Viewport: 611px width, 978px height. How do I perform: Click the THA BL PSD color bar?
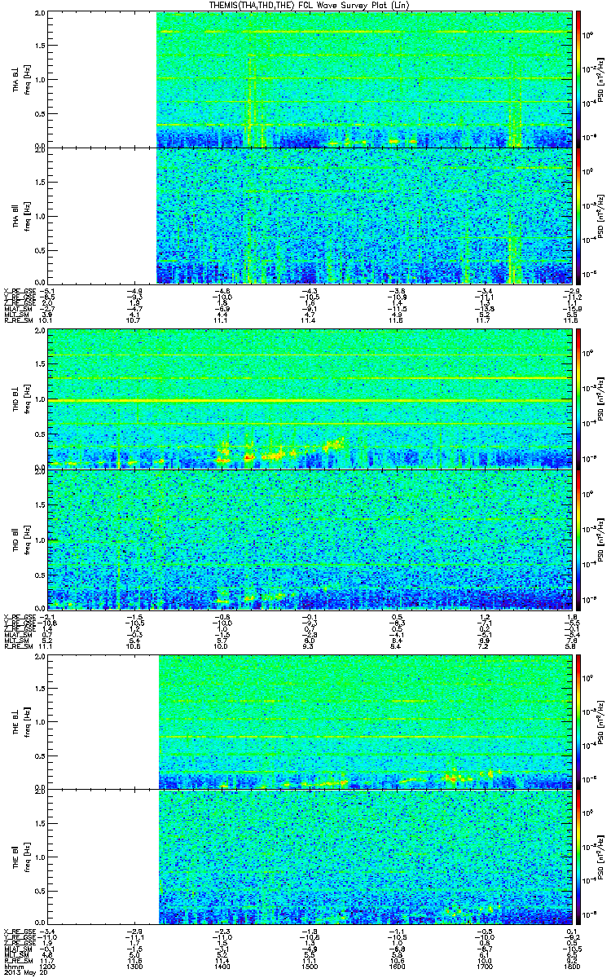click(x=579, y=80)
